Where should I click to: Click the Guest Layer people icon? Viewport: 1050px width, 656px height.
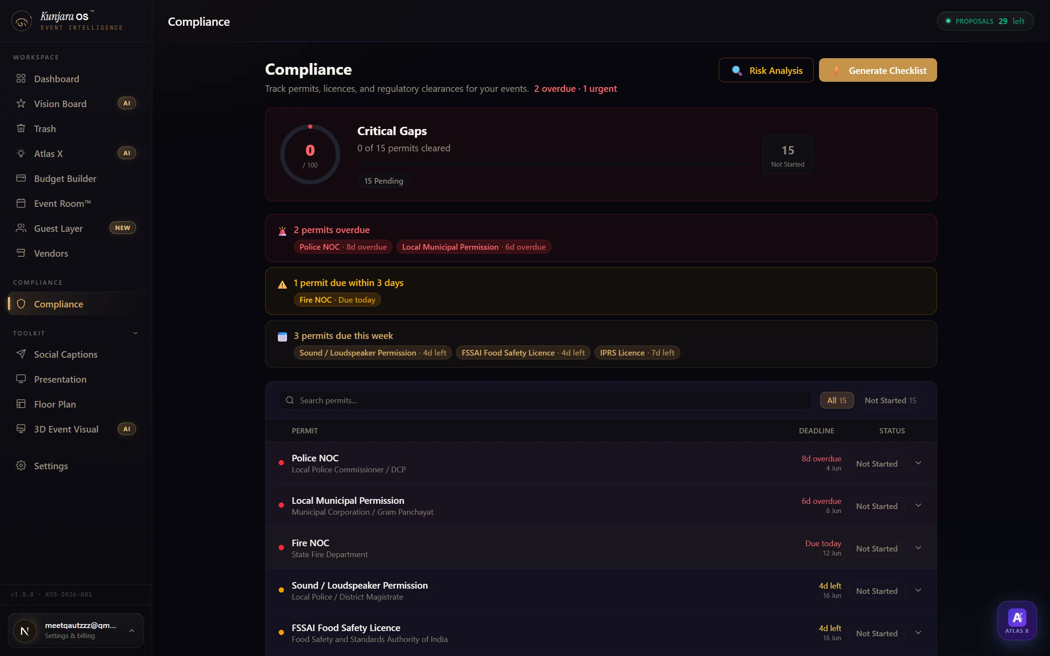click(x=21, y=228)
